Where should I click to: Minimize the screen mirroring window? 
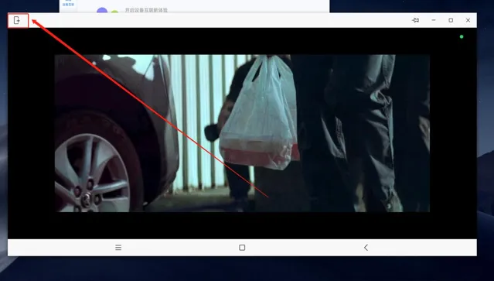(x=434, y=20)
